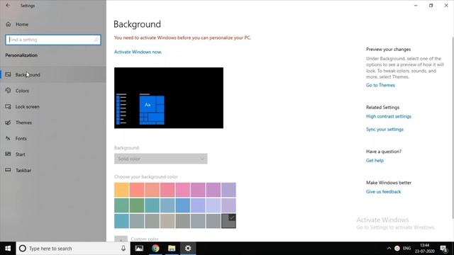The width and height of the screenshot is (454, 255).
Task: Click the Cortana circle in taskbar search
Action: pyautogui.click(x=23, y=249)
